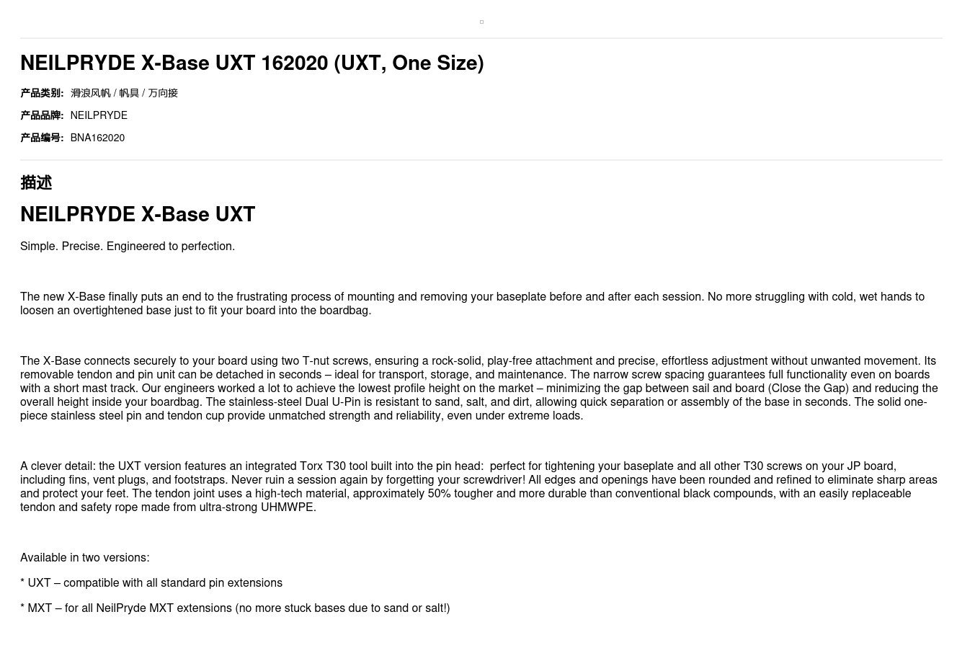This screenshot has height=648, width=957.
Task: Open the 滑浪风帆 category link
Action: click(90, 93)
